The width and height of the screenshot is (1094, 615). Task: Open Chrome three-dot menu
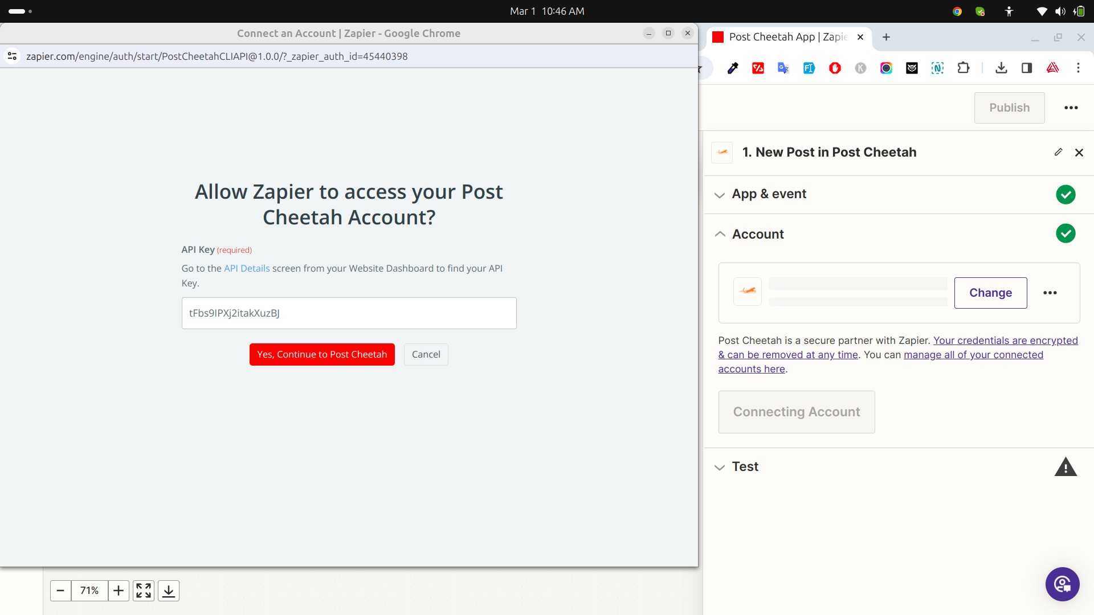click(1078, 68)
